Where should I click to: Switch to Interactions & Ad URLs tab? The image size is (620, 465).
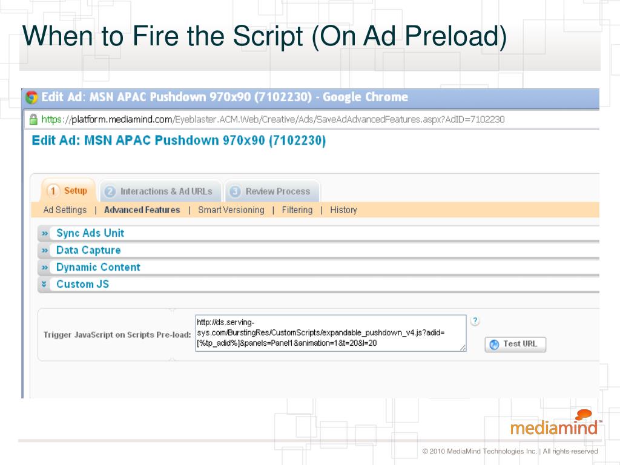click(x=160, y=191)
